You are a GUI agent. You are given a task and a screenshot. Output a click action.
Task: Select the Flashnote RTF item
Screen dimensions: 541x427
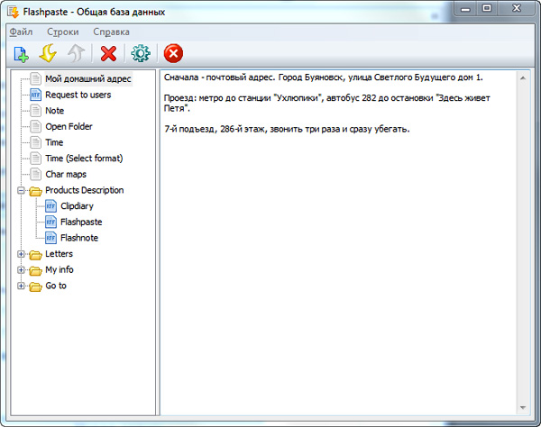pos(79,238)
